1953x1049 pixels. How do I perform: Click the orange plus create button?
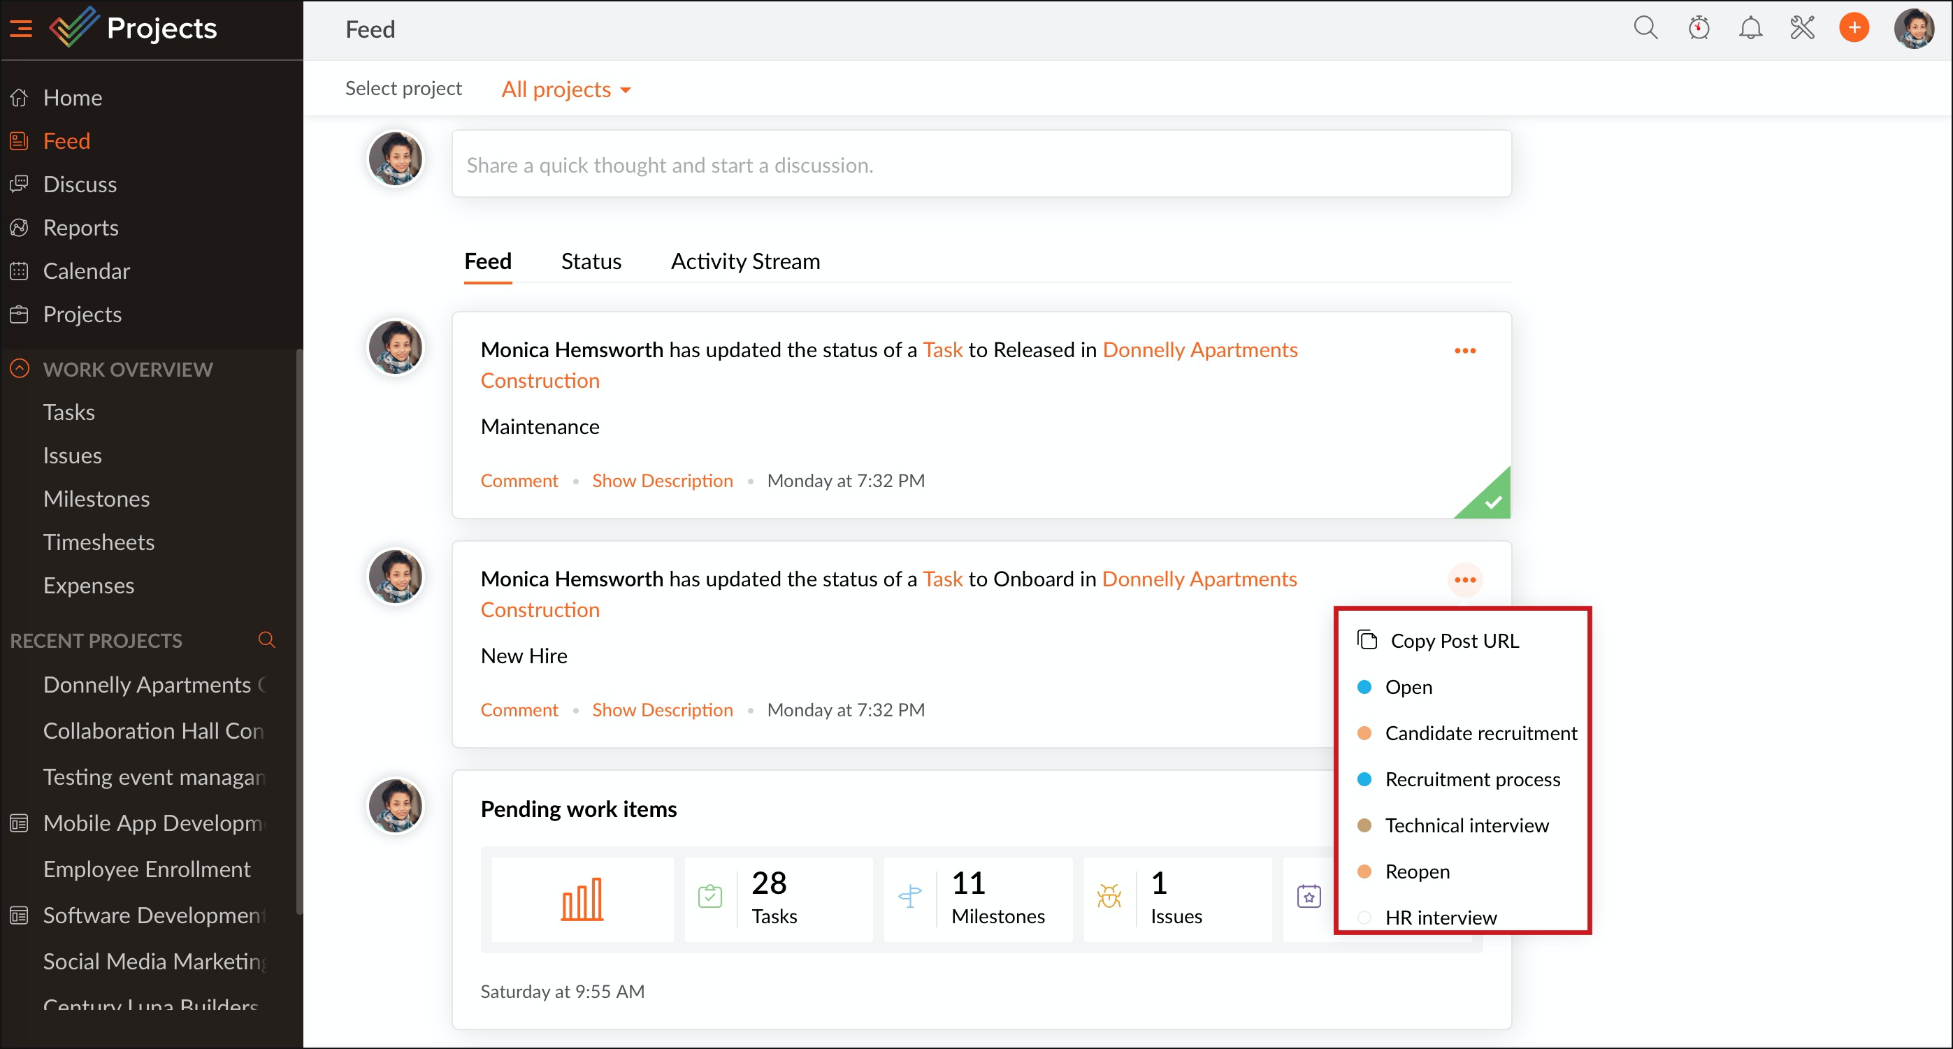(x=1854, y=28)
